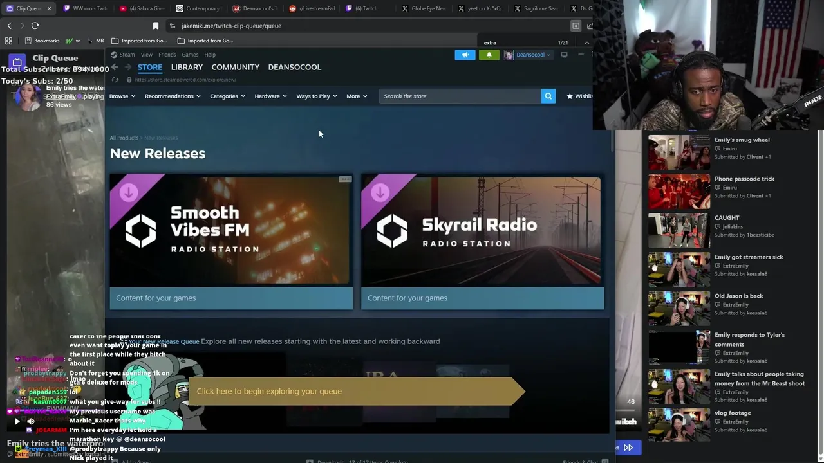Click Clip Queue TV logo icon
Viewport: 824px width, 463px height.
coord(17,62)
